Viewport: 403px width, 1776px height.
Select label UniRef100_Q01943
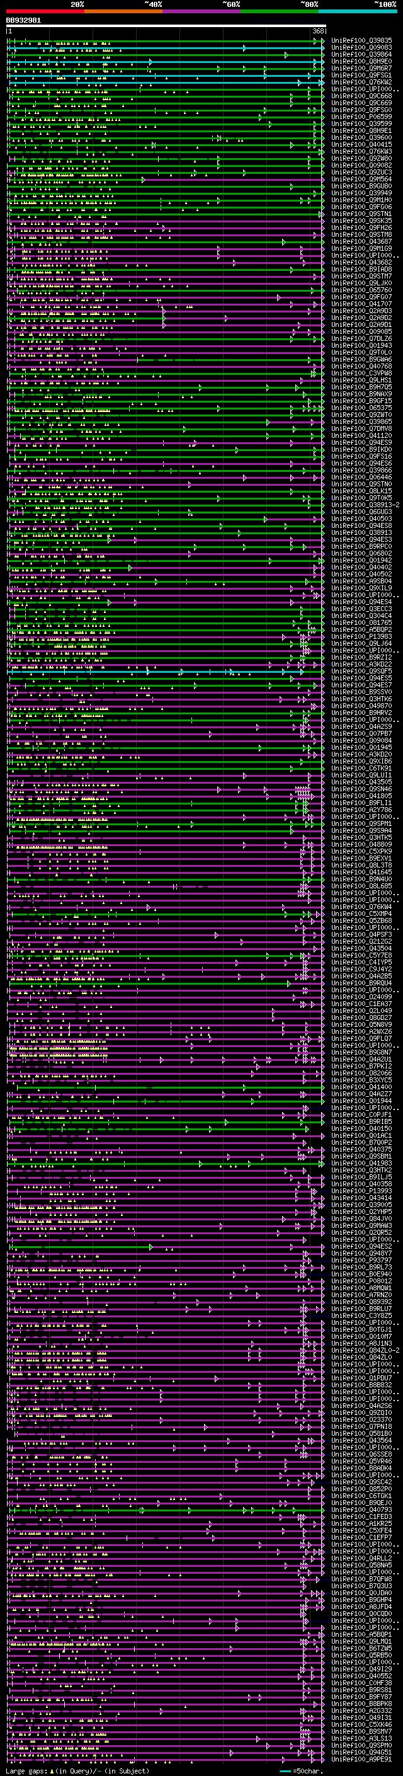(x=361, y=345)
